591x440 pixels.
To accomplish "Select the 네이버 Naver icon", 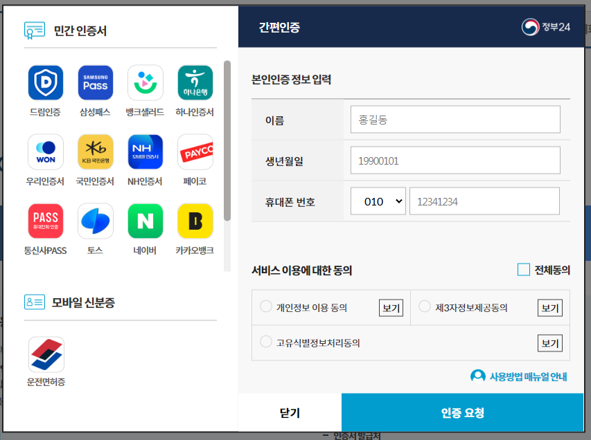I will pos(145,221).
